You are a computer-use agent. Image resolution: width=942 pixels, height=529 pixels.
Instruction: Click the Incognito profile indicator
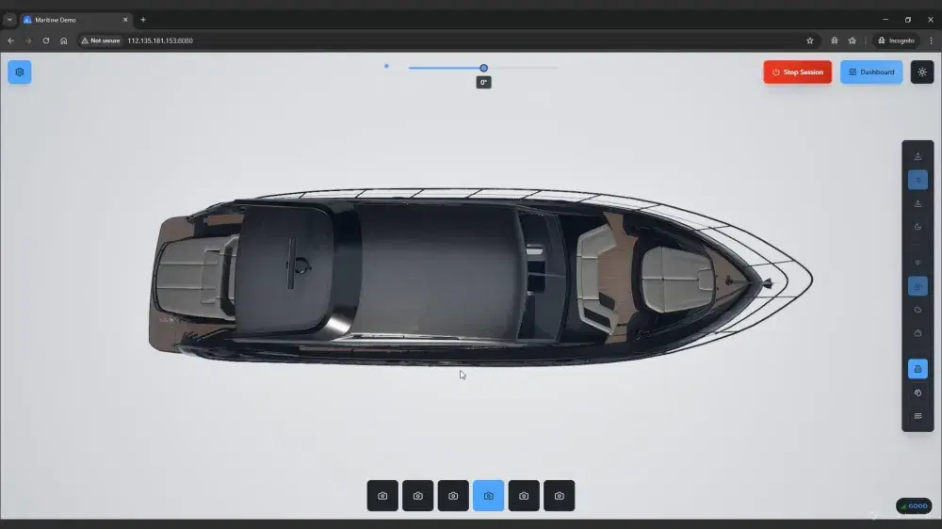[x=896, y=40]
